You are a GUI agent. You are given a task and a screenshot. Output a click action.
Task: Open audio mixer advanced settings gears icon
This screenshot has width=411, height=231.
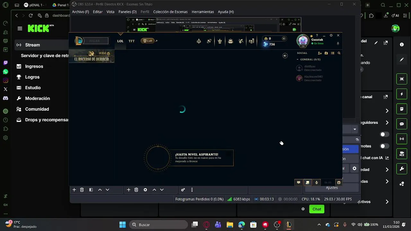point(183,190)
